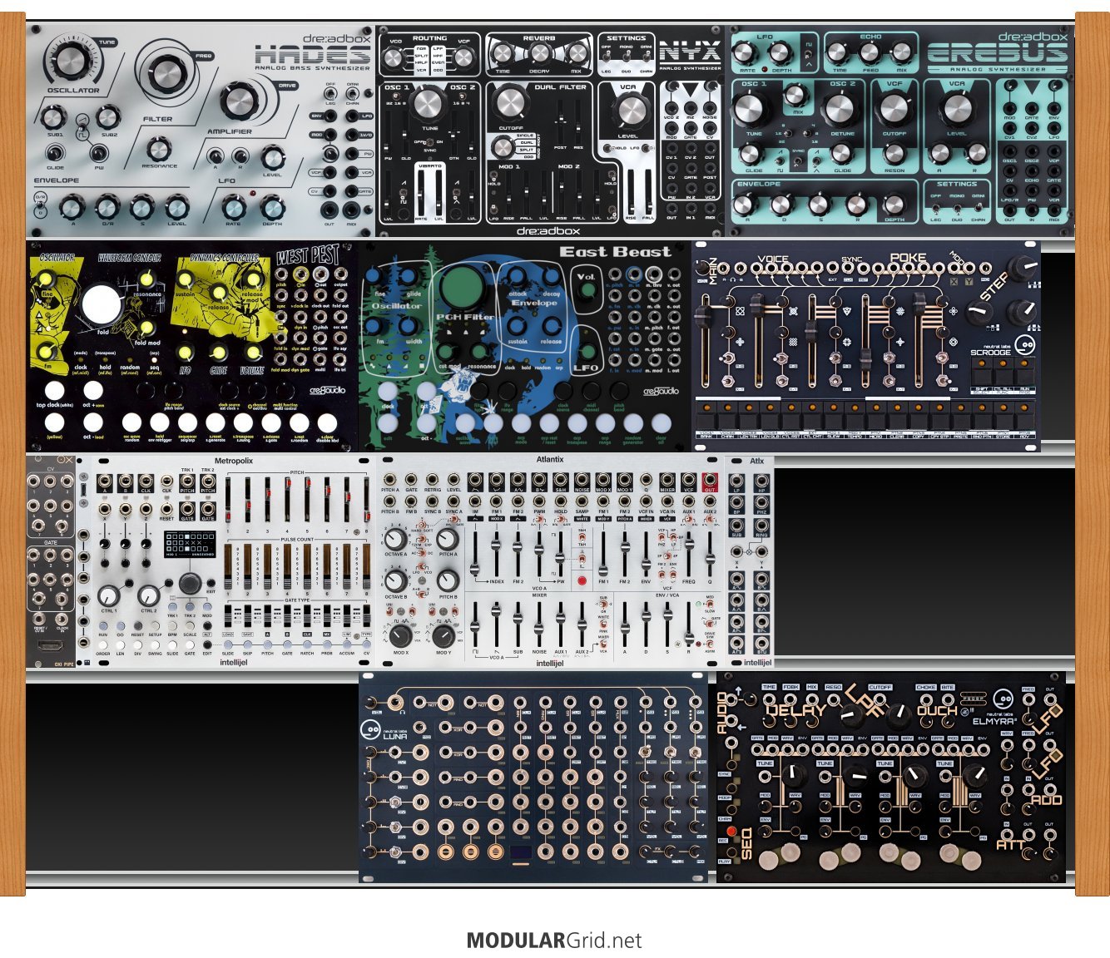
Task: Click West Pest s.clear disable kbd button
Action: point(328,422)
